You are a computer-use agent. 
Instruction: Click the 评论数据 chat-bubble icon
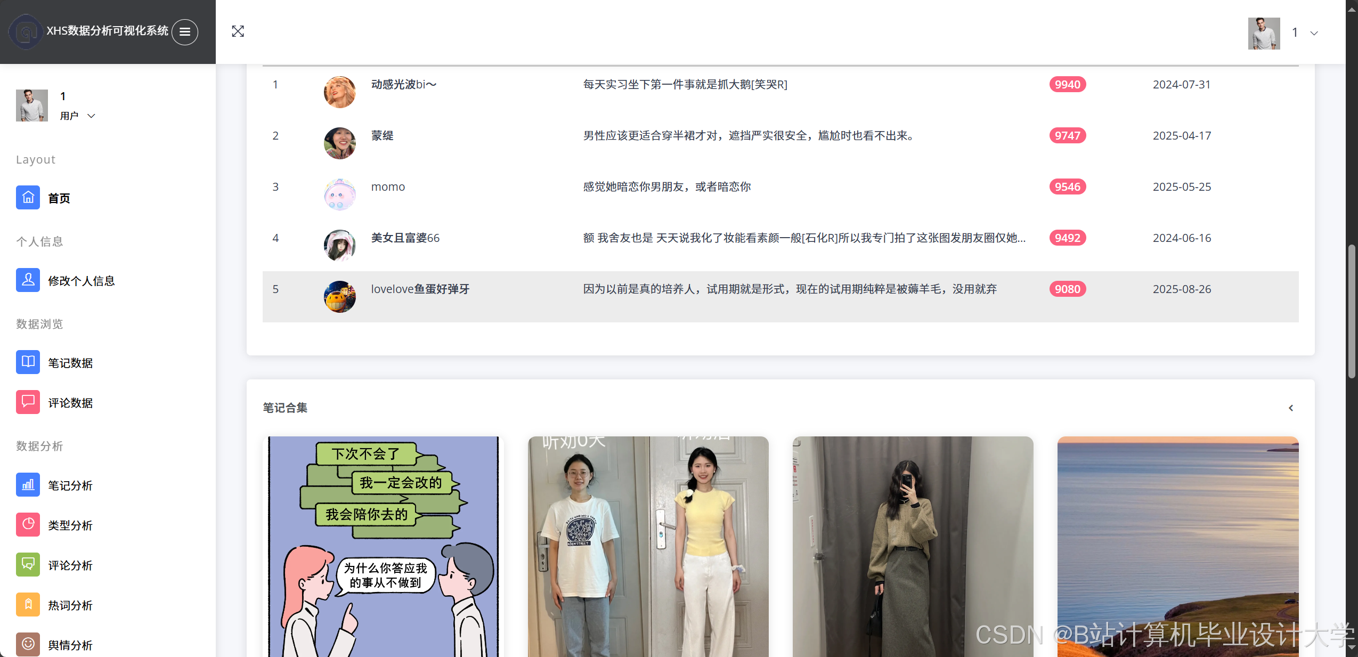[28, 402]
